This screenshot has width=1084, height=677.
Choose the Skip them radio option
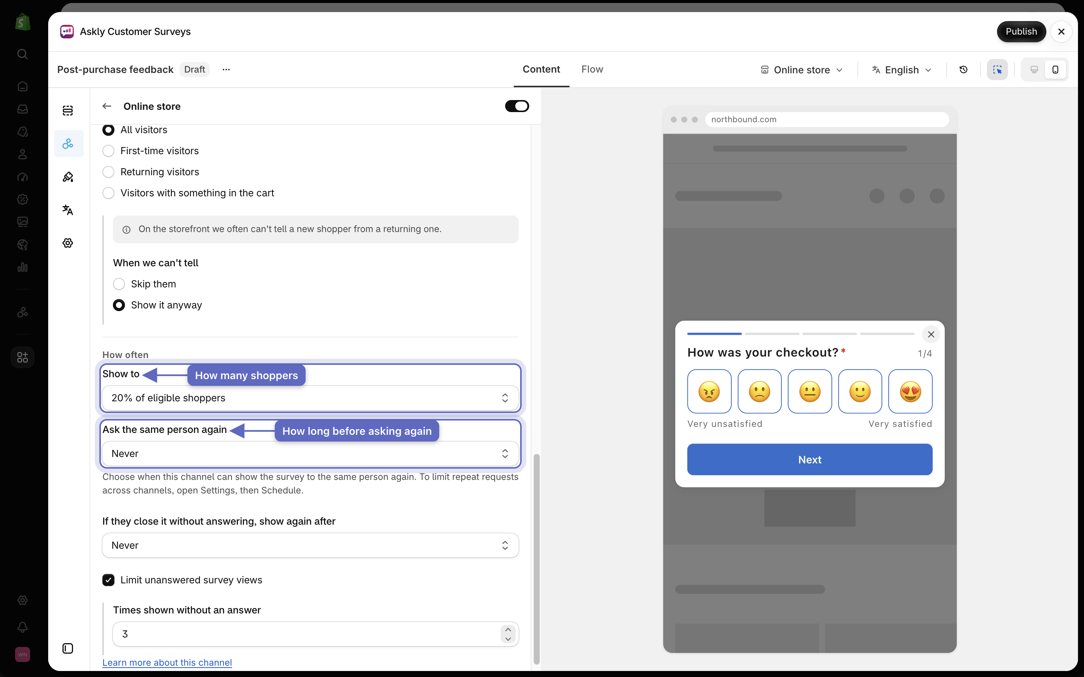coord(119,284)
